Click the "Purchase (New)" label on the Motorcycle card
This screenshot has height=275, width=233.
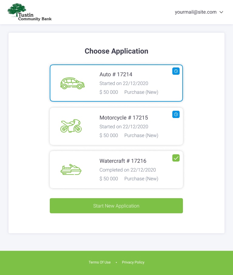pos(141,136)
